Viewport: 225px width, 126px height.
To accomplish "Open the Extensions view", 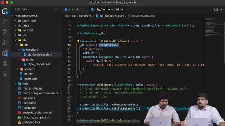I will coord(5,53).
